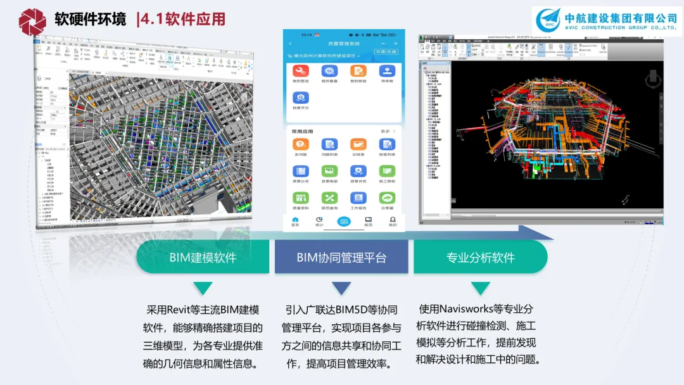This screenshot has height=385, width=684.
Task: Click the red hexagon slide logo
Action: coord(32,22)
